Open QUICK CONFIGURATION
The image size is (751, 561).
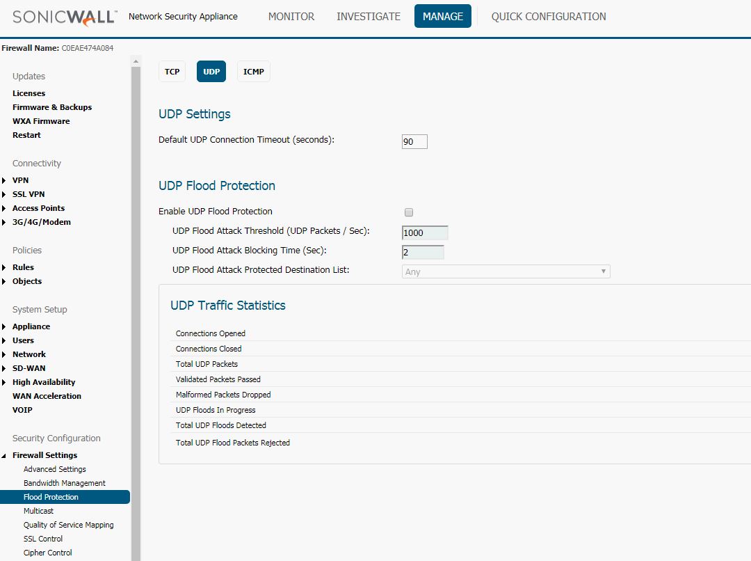[x=549, y=16]
